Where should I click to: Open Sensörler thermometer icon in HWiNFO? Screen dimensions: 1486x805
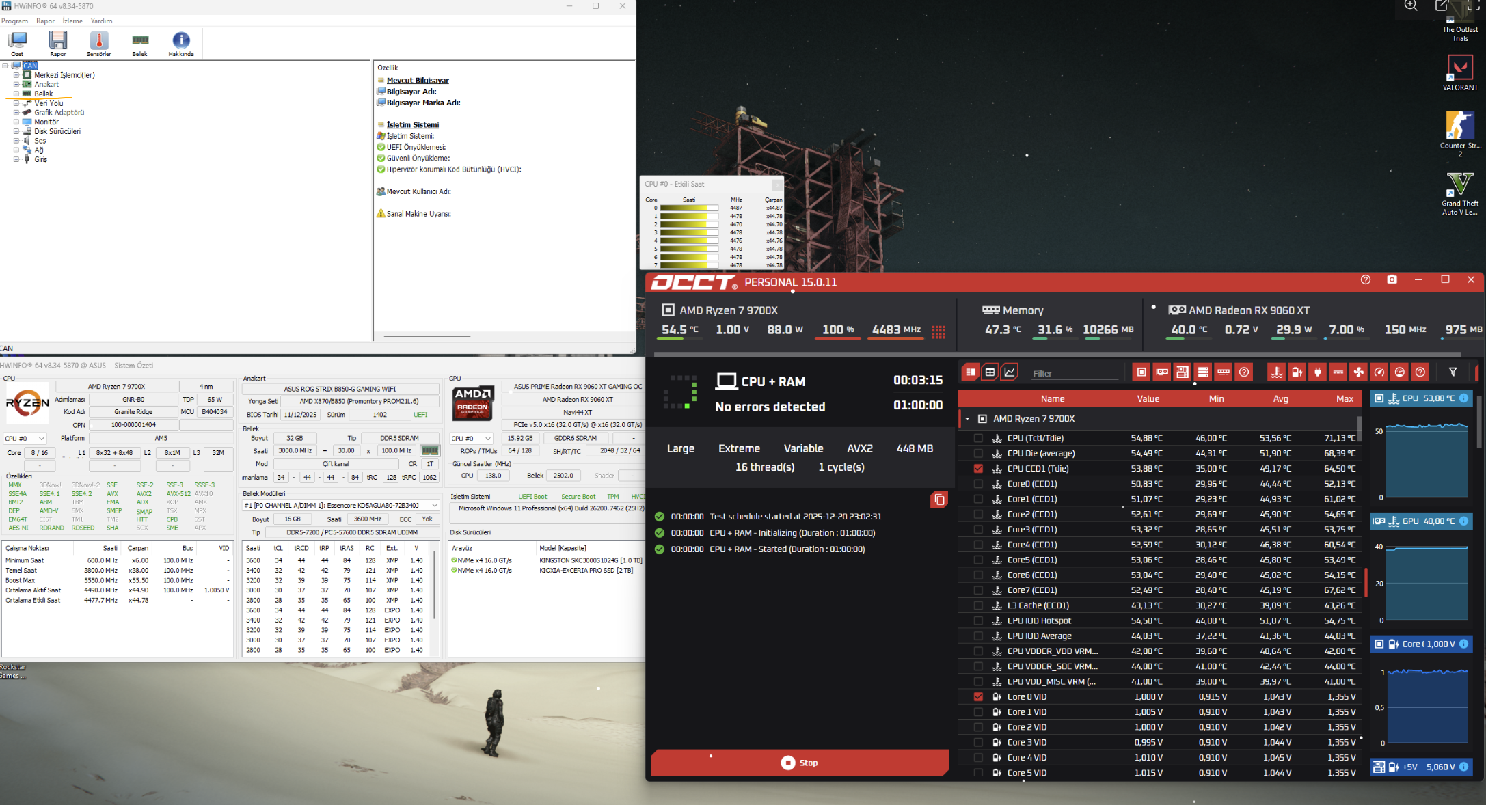[x=99, y=44]
